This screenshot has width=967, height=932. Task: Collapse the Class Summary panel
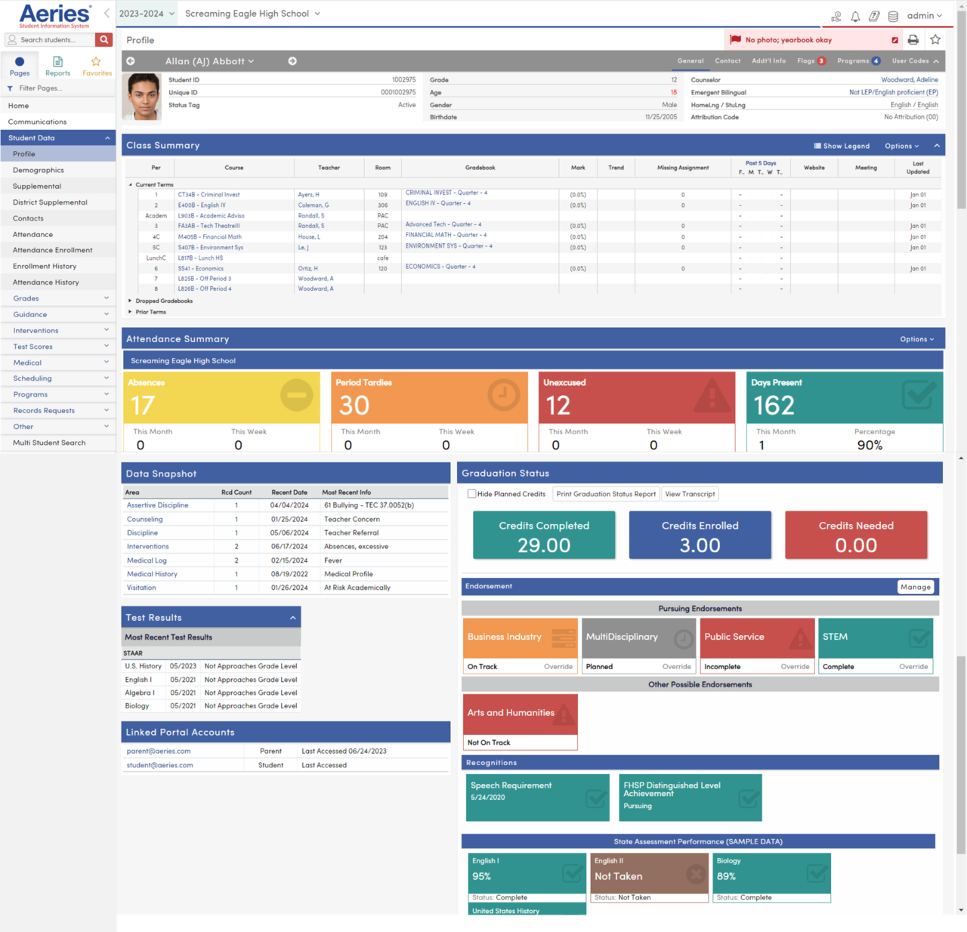pyautogui.click(x=935, y=144)
